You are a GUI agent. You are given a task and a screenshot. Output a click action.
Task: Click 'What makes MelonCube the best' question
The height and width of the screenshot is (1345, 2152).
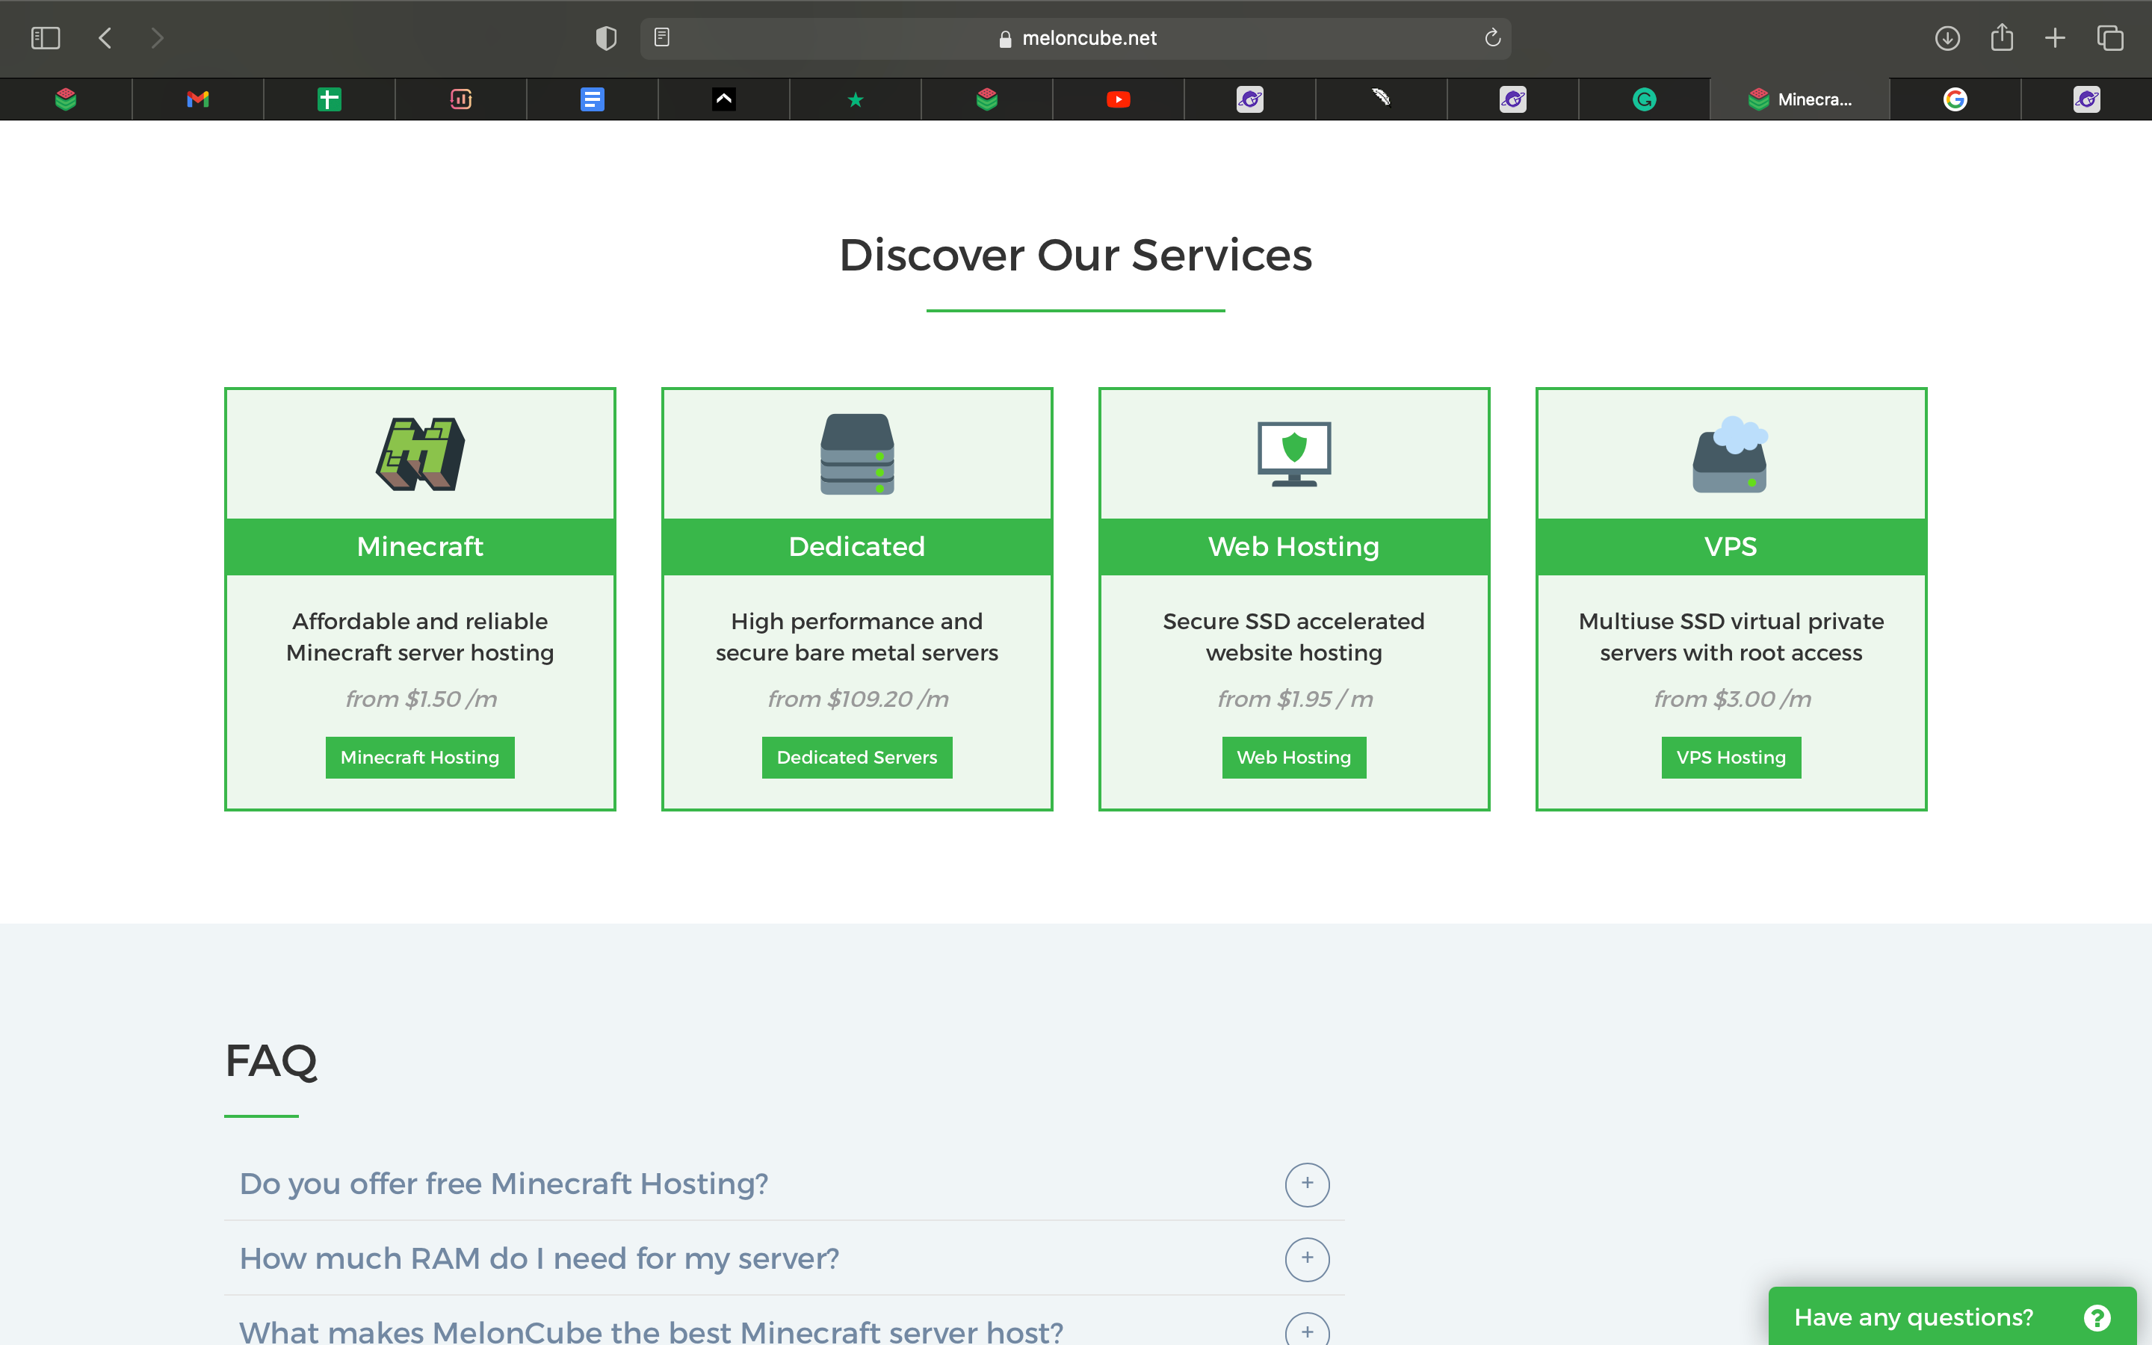[x=651, y=1332]
